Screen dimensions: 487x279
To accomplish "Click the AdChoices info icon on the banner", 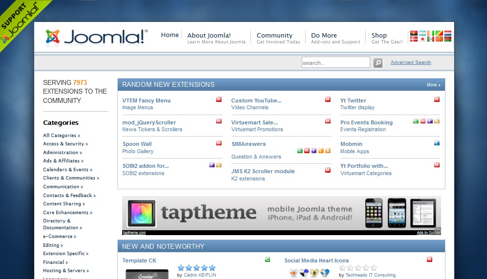I will [438, 231].
